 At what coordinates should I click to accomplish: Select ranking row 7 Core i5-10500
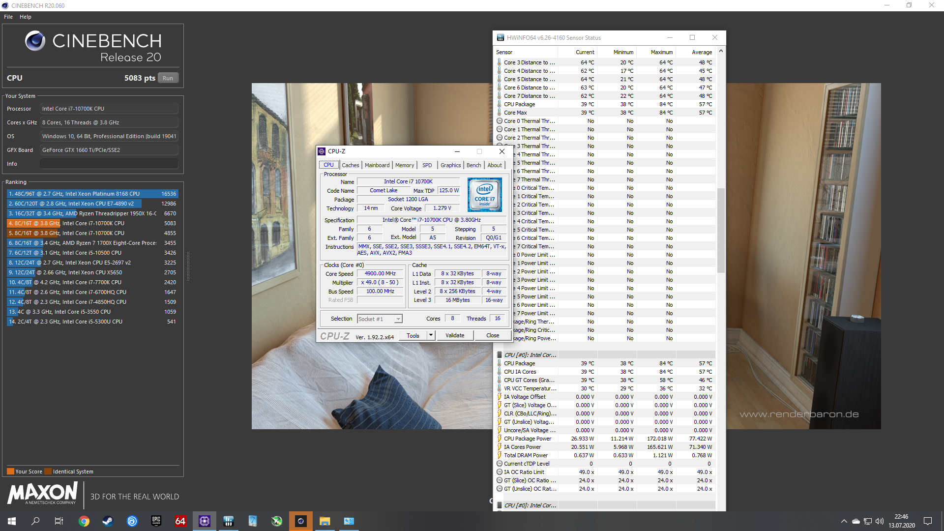coord(92,253)
